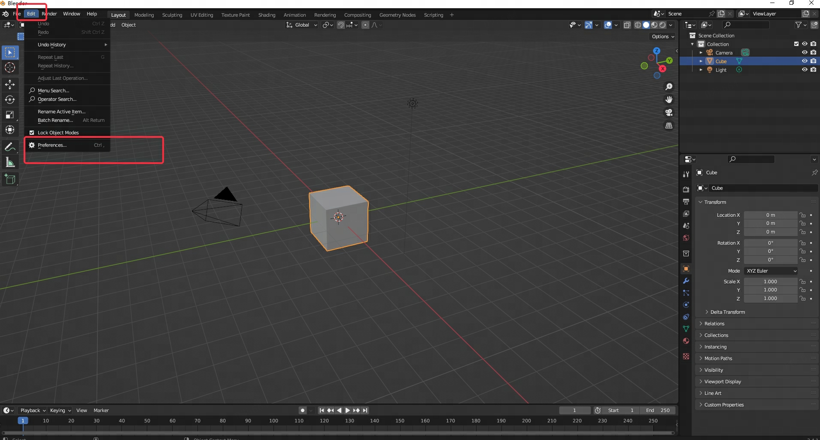
Task: Select the Rotate tool in the left toolbar
Action: click(10, 100)
